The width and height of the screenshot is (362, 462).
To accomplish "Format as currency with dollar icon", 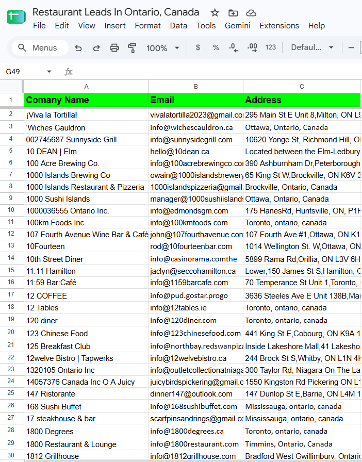I will point(198,47).
